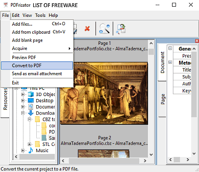This screenshot has height=172, width=199.
Task: Open the Acquire submenu
Action: coord(37,48)
